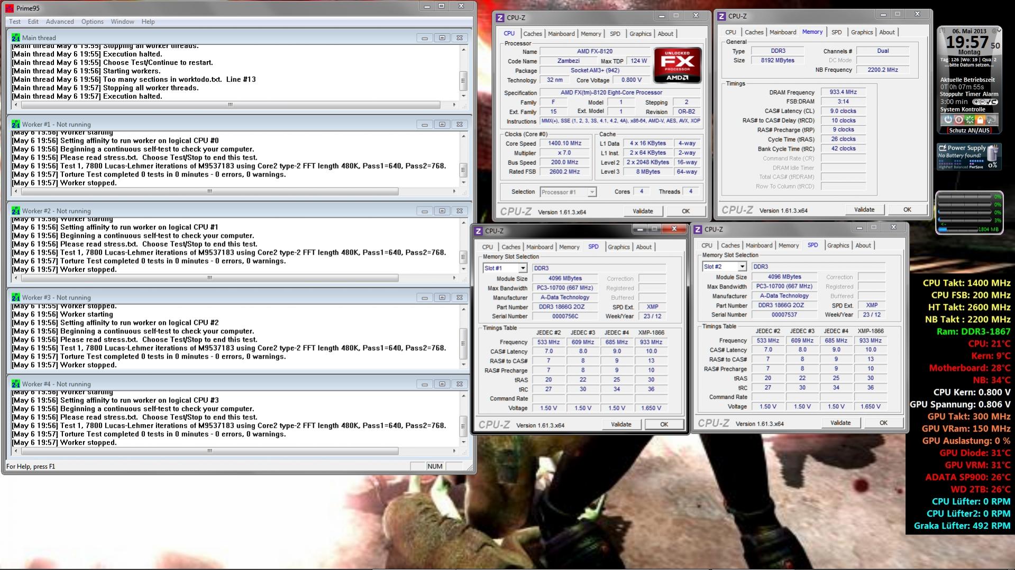Image resolution: width=1015 pixels, height=570 pixels.
Task: Click the grey key icon in System Kontrolle
Action: coord(992,120)
